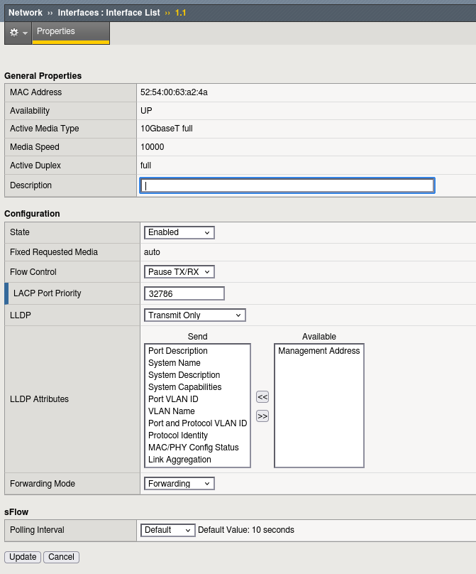Select Link Aggregation in the Send list
476x574 pixels.
point(180,459)
